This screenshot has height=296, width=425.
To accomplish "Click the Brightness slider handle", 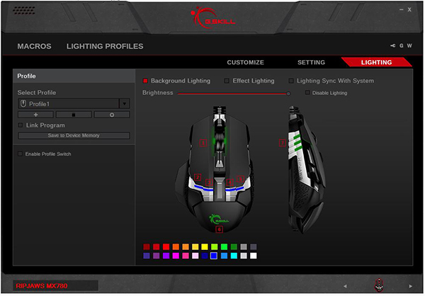I will tap(288, 93).
